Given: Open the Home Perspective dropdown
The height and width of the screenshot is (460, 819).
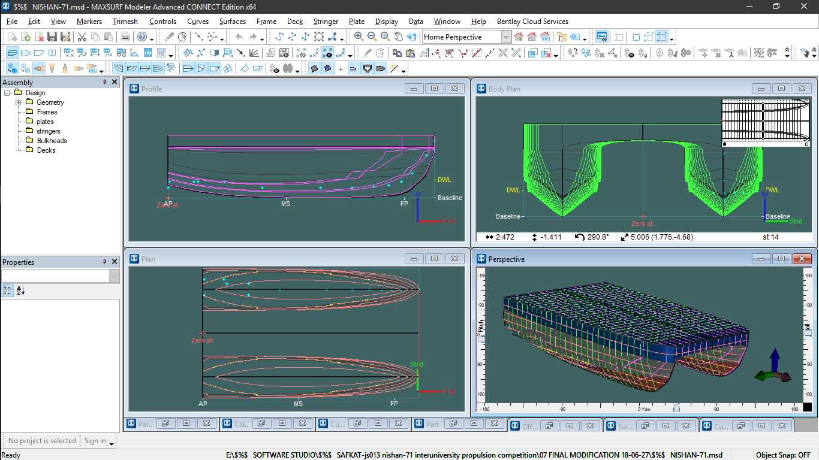Looking at the screenshot, I should tap(506, 37).
